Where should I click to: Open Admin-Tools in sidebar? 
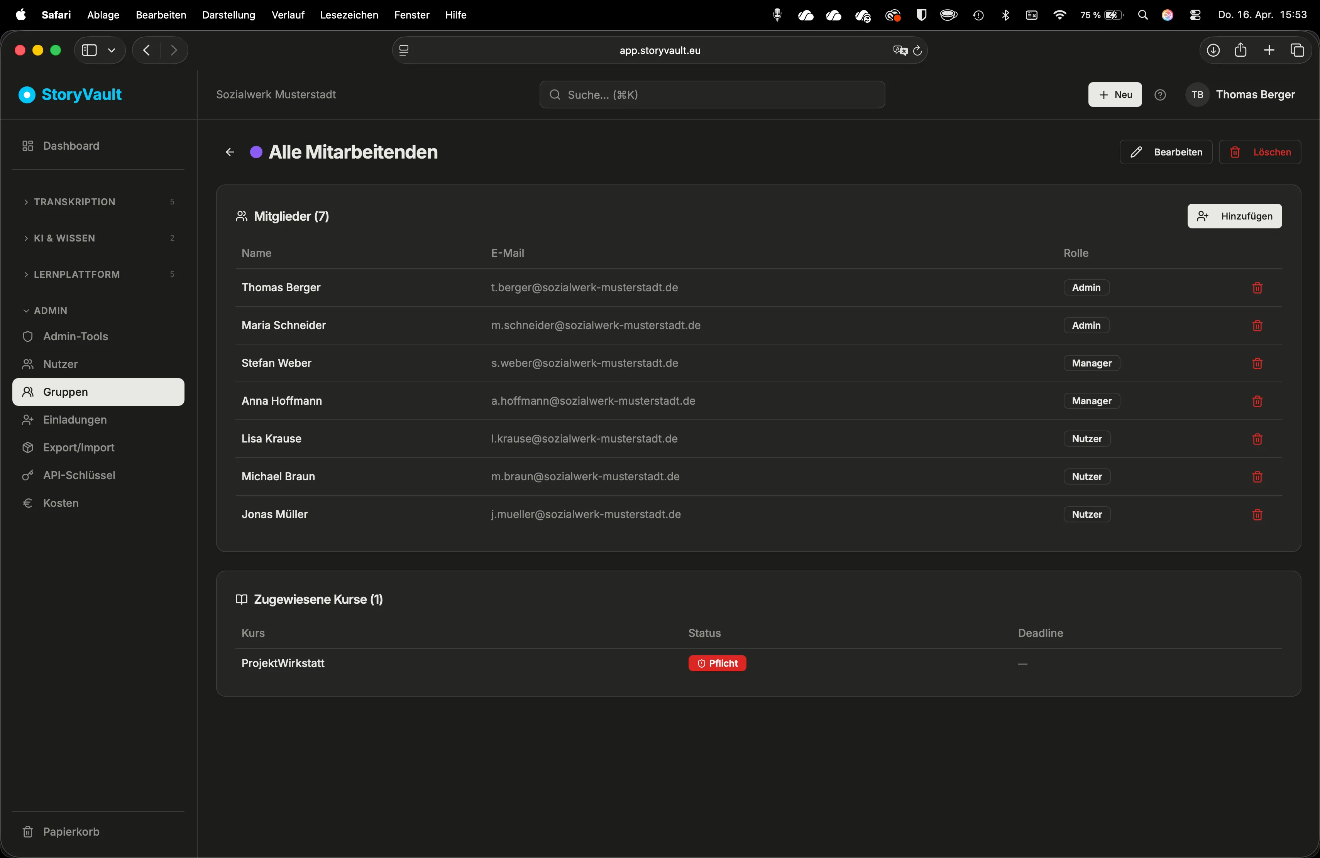tap(98, 336)
